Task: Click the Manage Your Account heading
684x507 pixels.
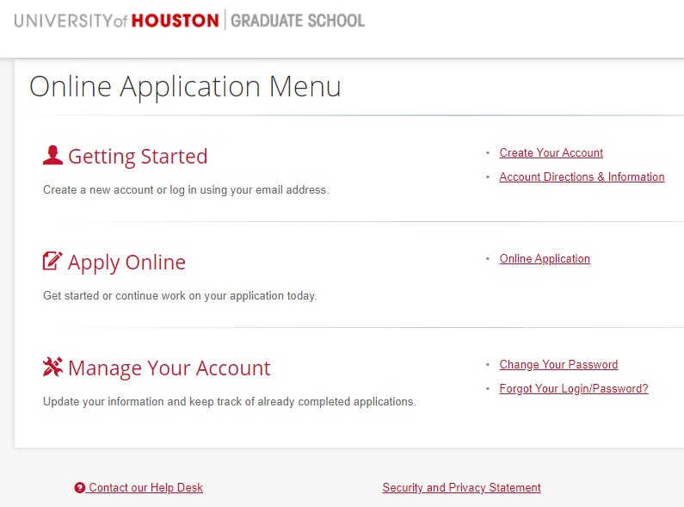Action: click(x=169, y=368)
